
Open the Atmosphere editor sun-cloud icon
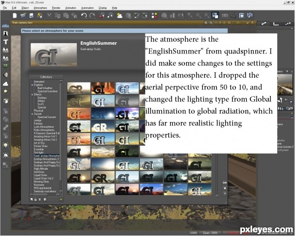click(x=119, y=15)
